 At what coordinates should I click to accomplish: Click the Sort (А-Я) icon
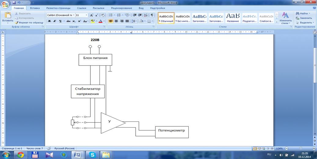tap(146, 15)
